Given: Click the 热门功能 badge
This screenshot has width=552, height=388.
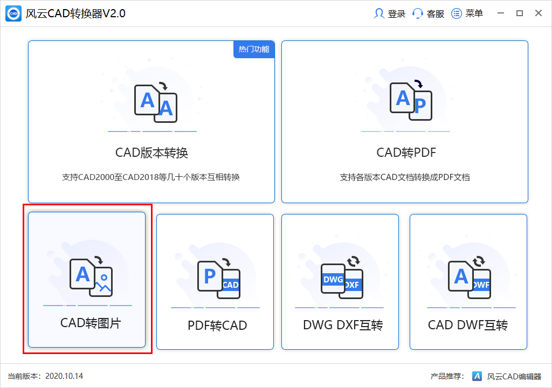Looking at the screenshot, I should [254, 49].
